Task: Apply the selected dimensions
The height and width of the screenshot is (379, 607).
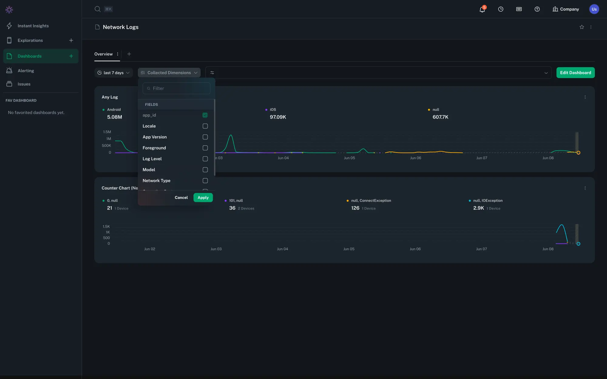Action: (x=203, y=198)
